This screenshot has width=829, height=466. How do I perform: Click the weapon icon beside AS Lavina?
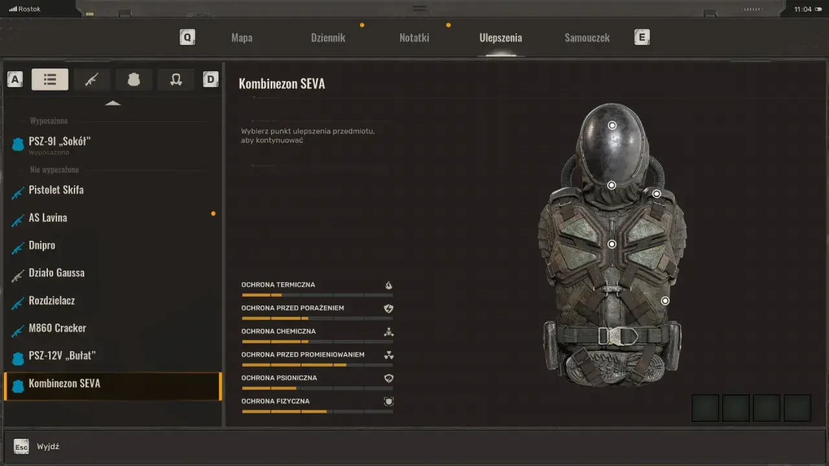point(18,221)
